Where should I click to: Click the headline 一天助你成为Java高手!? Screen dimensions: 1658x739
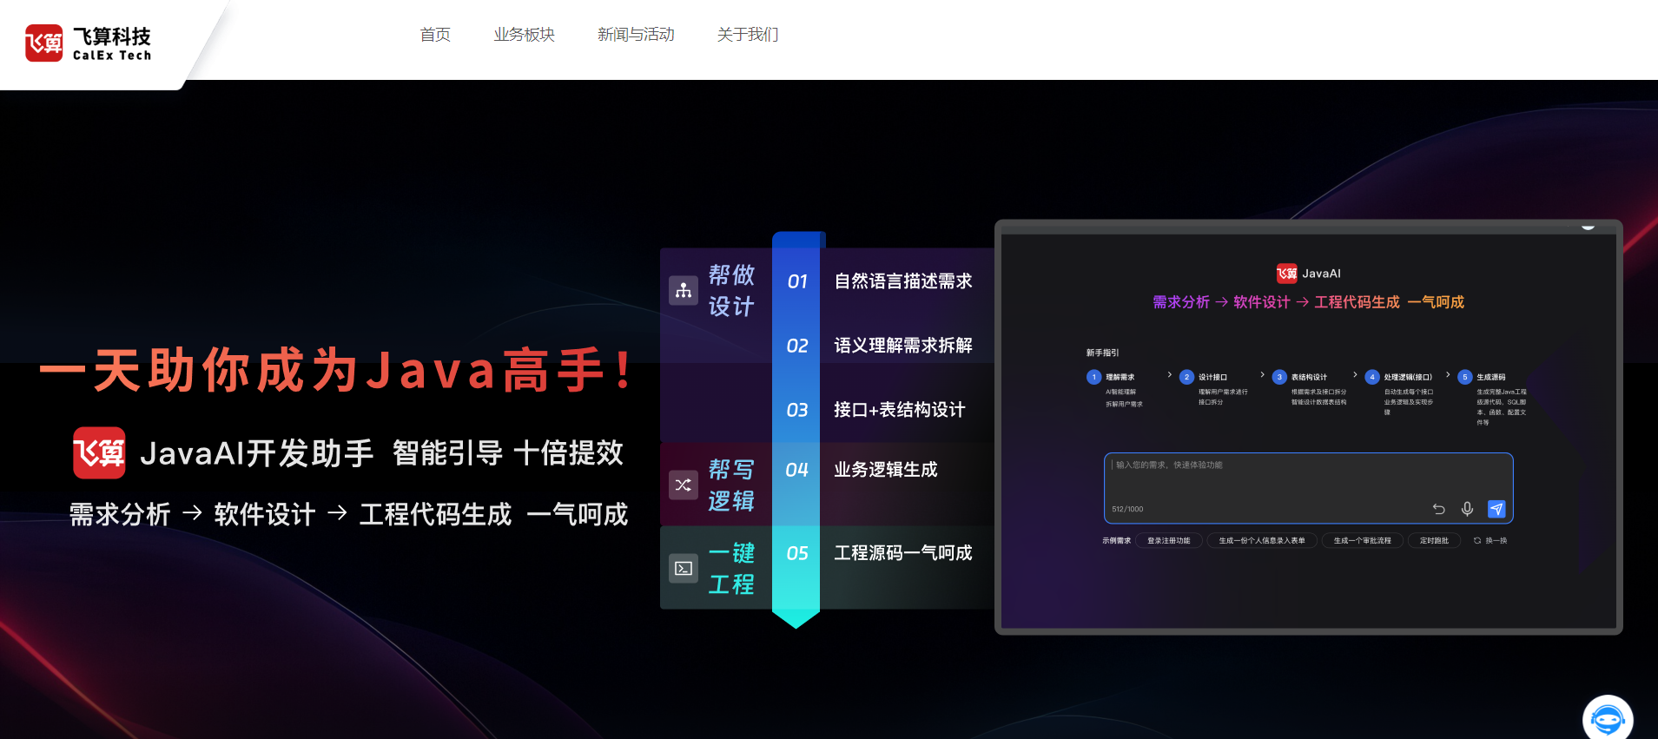pyautogui.click(x=337, y=370)
